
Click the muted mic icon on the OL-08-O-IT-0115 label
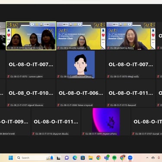tap(108, 105)
